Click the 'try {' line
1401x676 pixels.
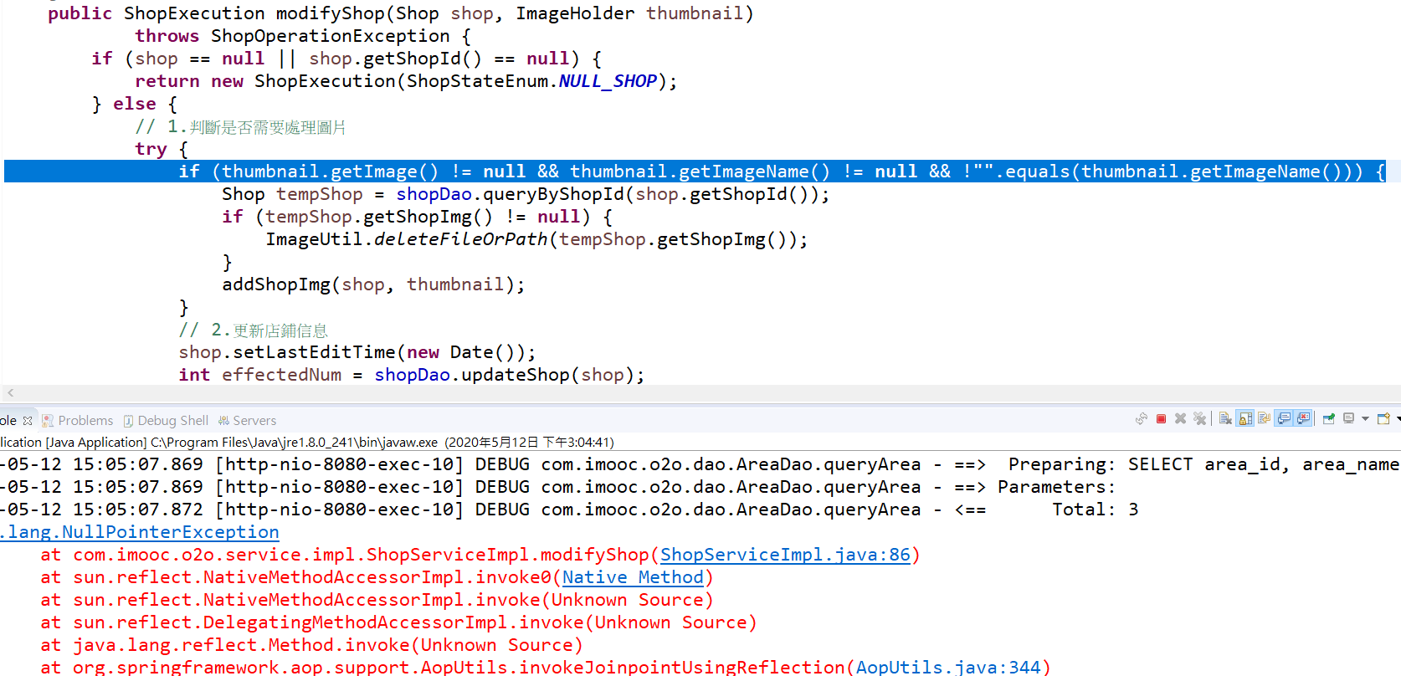162,149
